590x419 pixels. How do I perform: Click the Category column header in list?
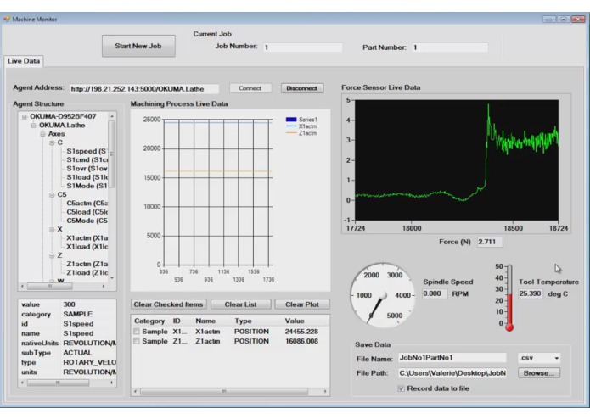[x=149, y=321]
